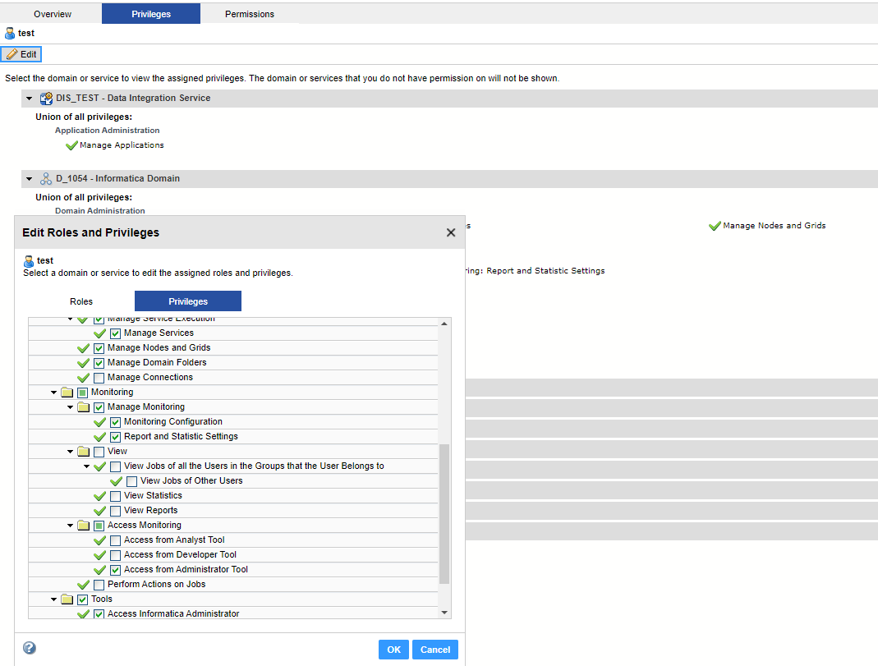Uncheck the Manage Domain Folders checkbox
The height and width of the screenshot is (666, 878).
pos(99,363)
